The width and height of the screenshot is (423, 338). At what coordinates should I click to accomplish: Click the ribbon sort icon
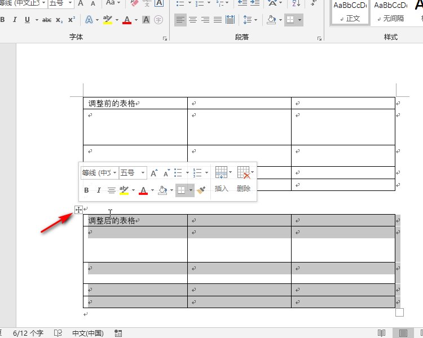pos(296,3)
